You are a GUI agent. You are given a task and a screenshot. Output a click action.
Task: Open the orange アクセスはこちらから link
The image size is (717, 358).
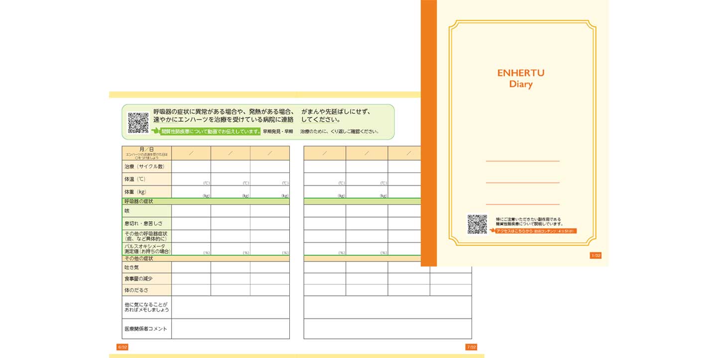[x=536, y=231]
